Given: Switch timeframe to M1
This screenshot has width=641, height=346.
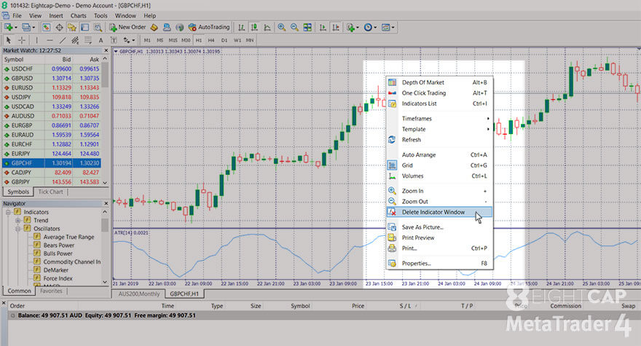Looking at the screenshot, I should pyautogui.click(x=147, y=40).
